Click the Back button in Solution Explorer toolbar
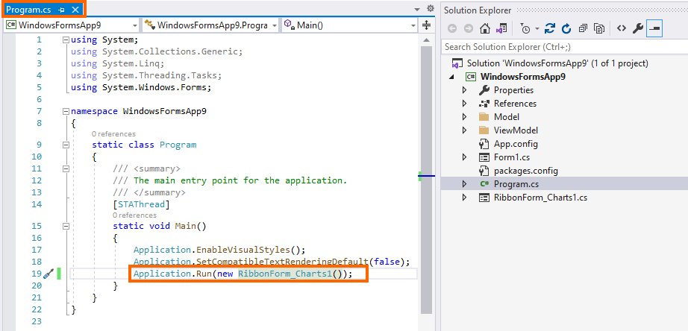The width and height of the screenshot is (688, 331). pos(452,28)
